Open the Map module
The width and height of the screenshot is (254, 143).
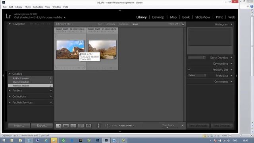click(x=173, y=17)
